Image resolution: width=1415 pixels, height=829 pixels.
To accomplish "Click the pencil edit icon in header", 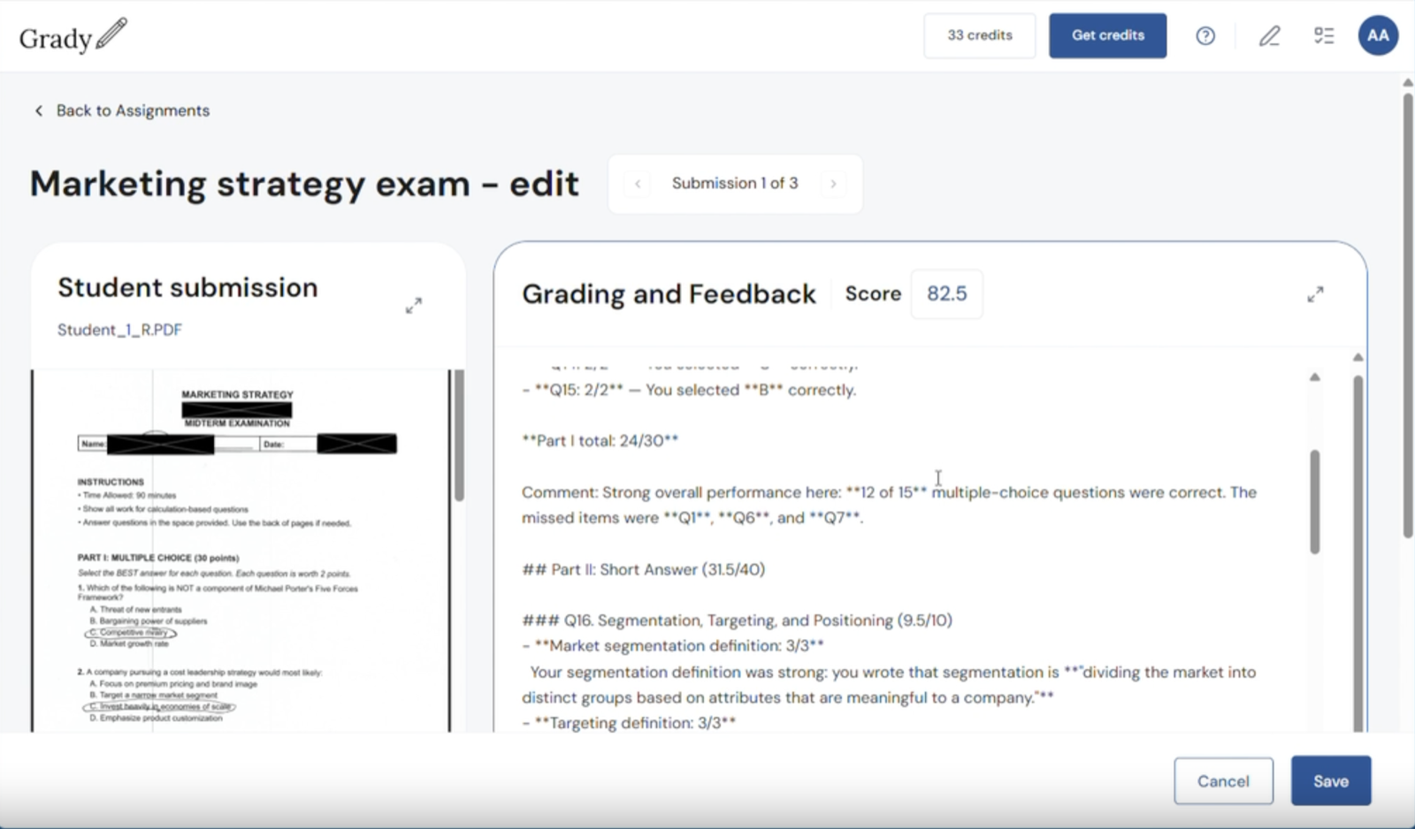I will coord(1269,35).
